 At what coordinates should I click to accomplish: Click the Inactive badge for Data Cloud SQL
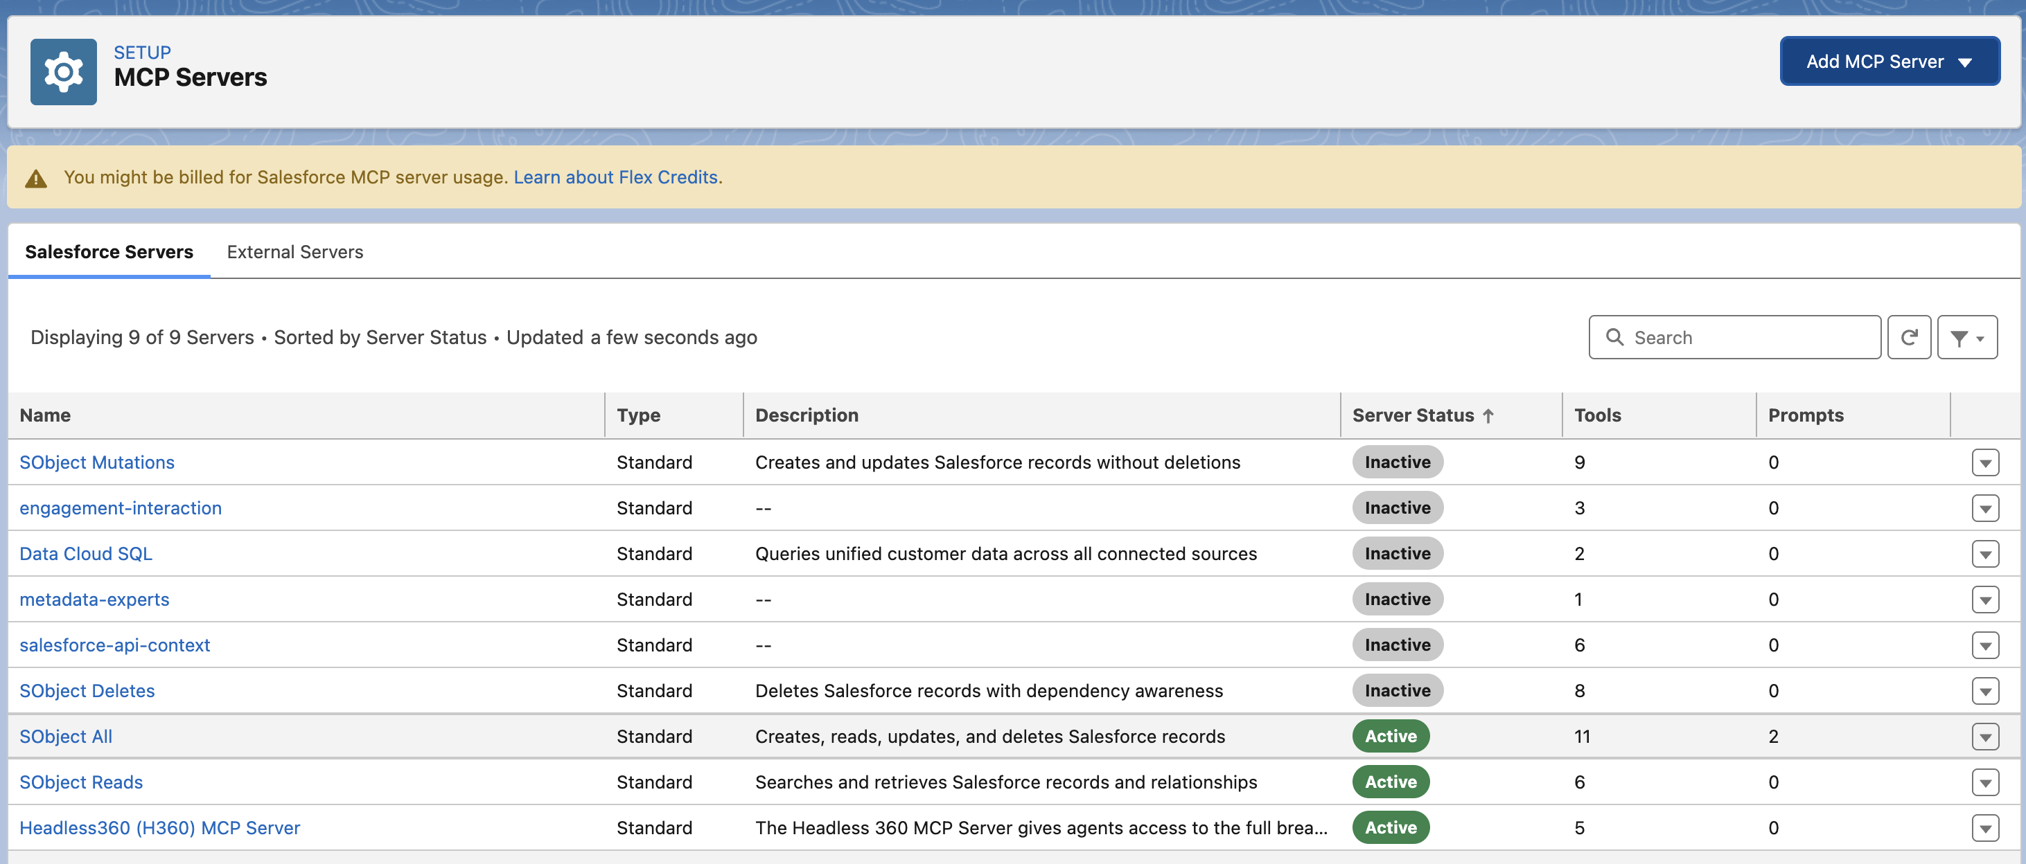coord(1398,553)
